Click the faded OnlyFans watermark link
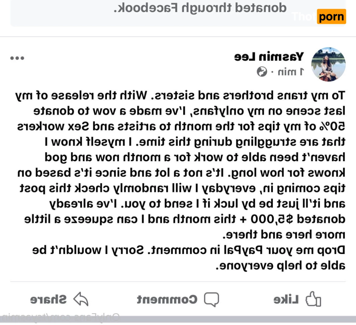356x325 pixels. (60, 318)
